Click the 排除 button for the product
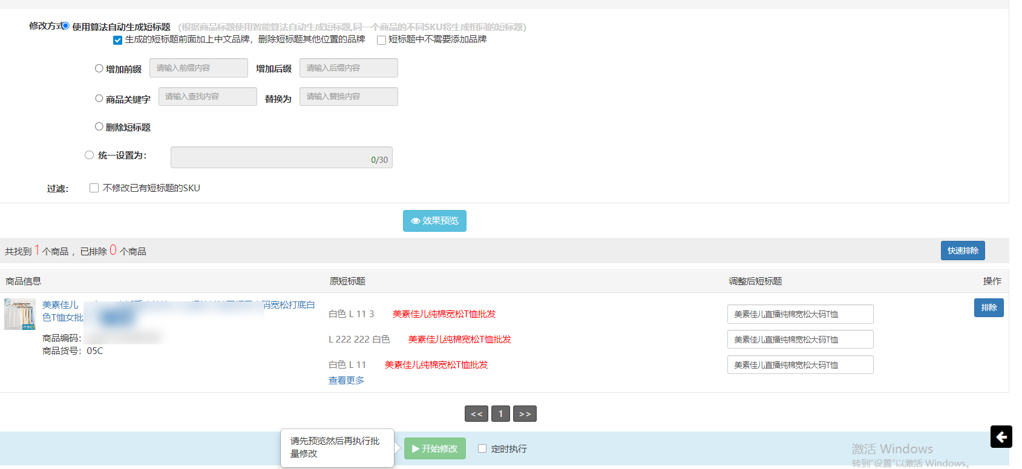Viewport: 1022px width, 469px height. pyautogui.click(x=989, y=307)
